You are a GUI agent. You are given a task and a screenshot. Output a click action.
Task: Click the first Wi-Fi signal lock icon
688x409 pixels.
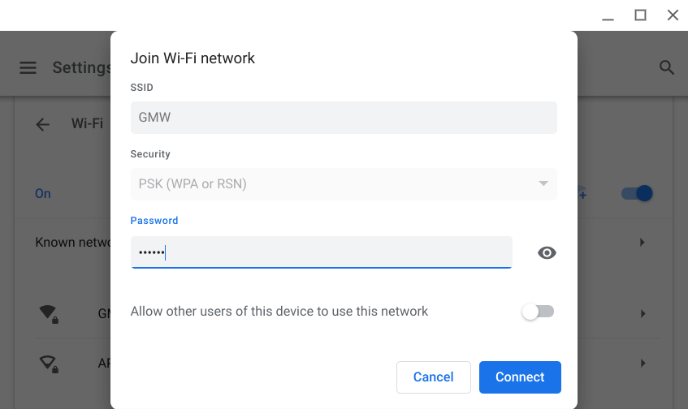point(49,313)
